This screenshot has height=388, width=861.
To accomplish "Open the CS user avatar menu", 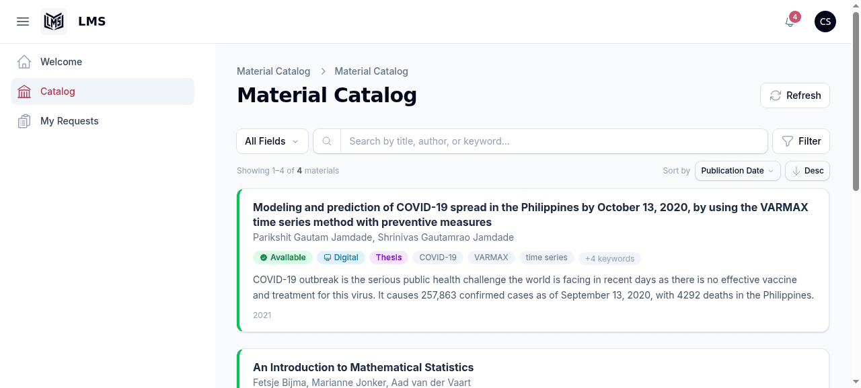I will pos(825,22).
